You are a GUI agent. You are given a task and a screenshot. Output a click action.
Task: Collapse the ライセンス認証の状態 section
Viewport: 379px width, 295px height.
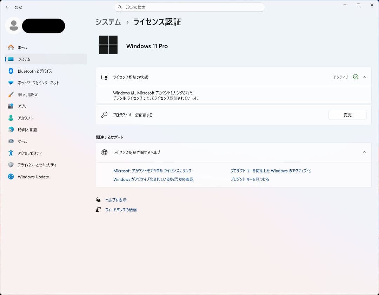[364, 77]
